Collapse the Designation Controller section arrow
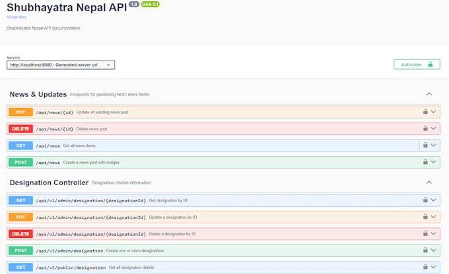Image resolution: width=449 pixels, height=274 pixels. click(429, 182)
